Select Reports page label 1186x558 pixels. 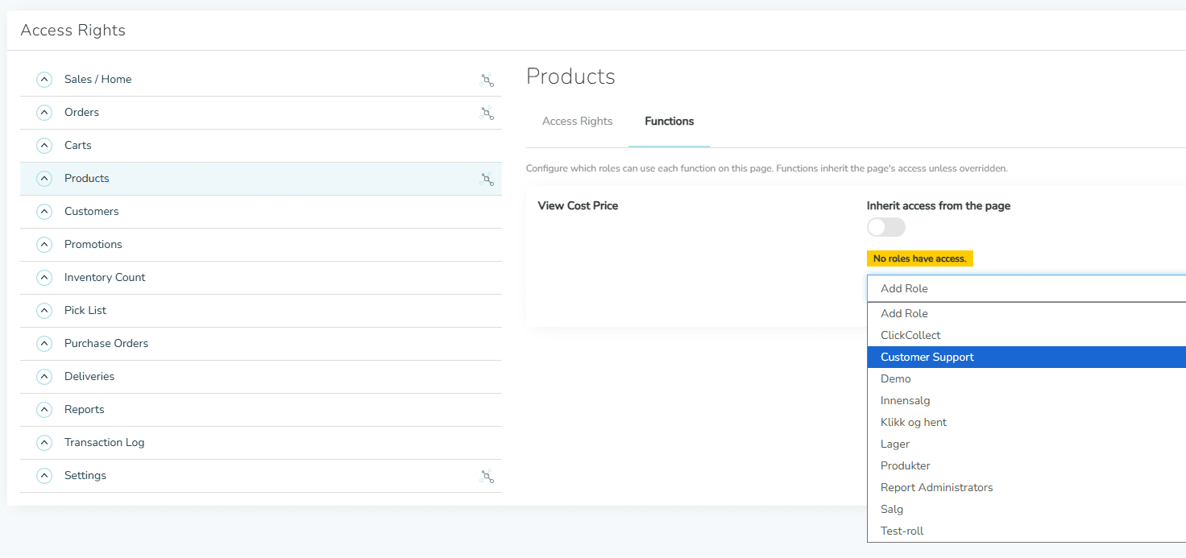(85, 410)
